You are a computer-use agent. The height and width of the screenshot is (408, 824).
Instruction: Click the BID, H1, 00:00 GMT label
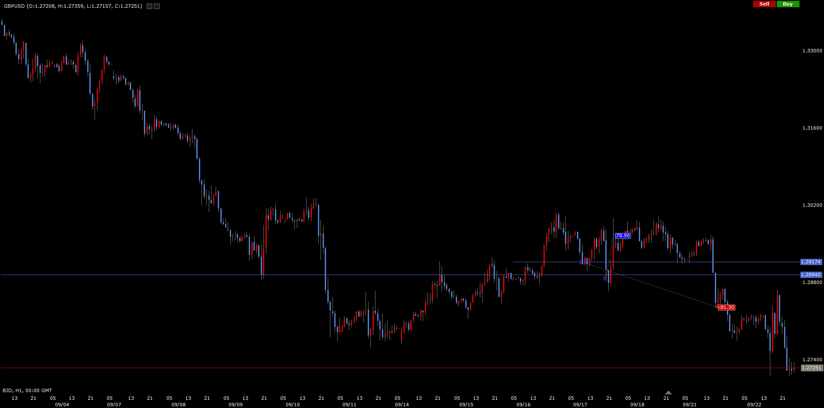click(27, 390)
